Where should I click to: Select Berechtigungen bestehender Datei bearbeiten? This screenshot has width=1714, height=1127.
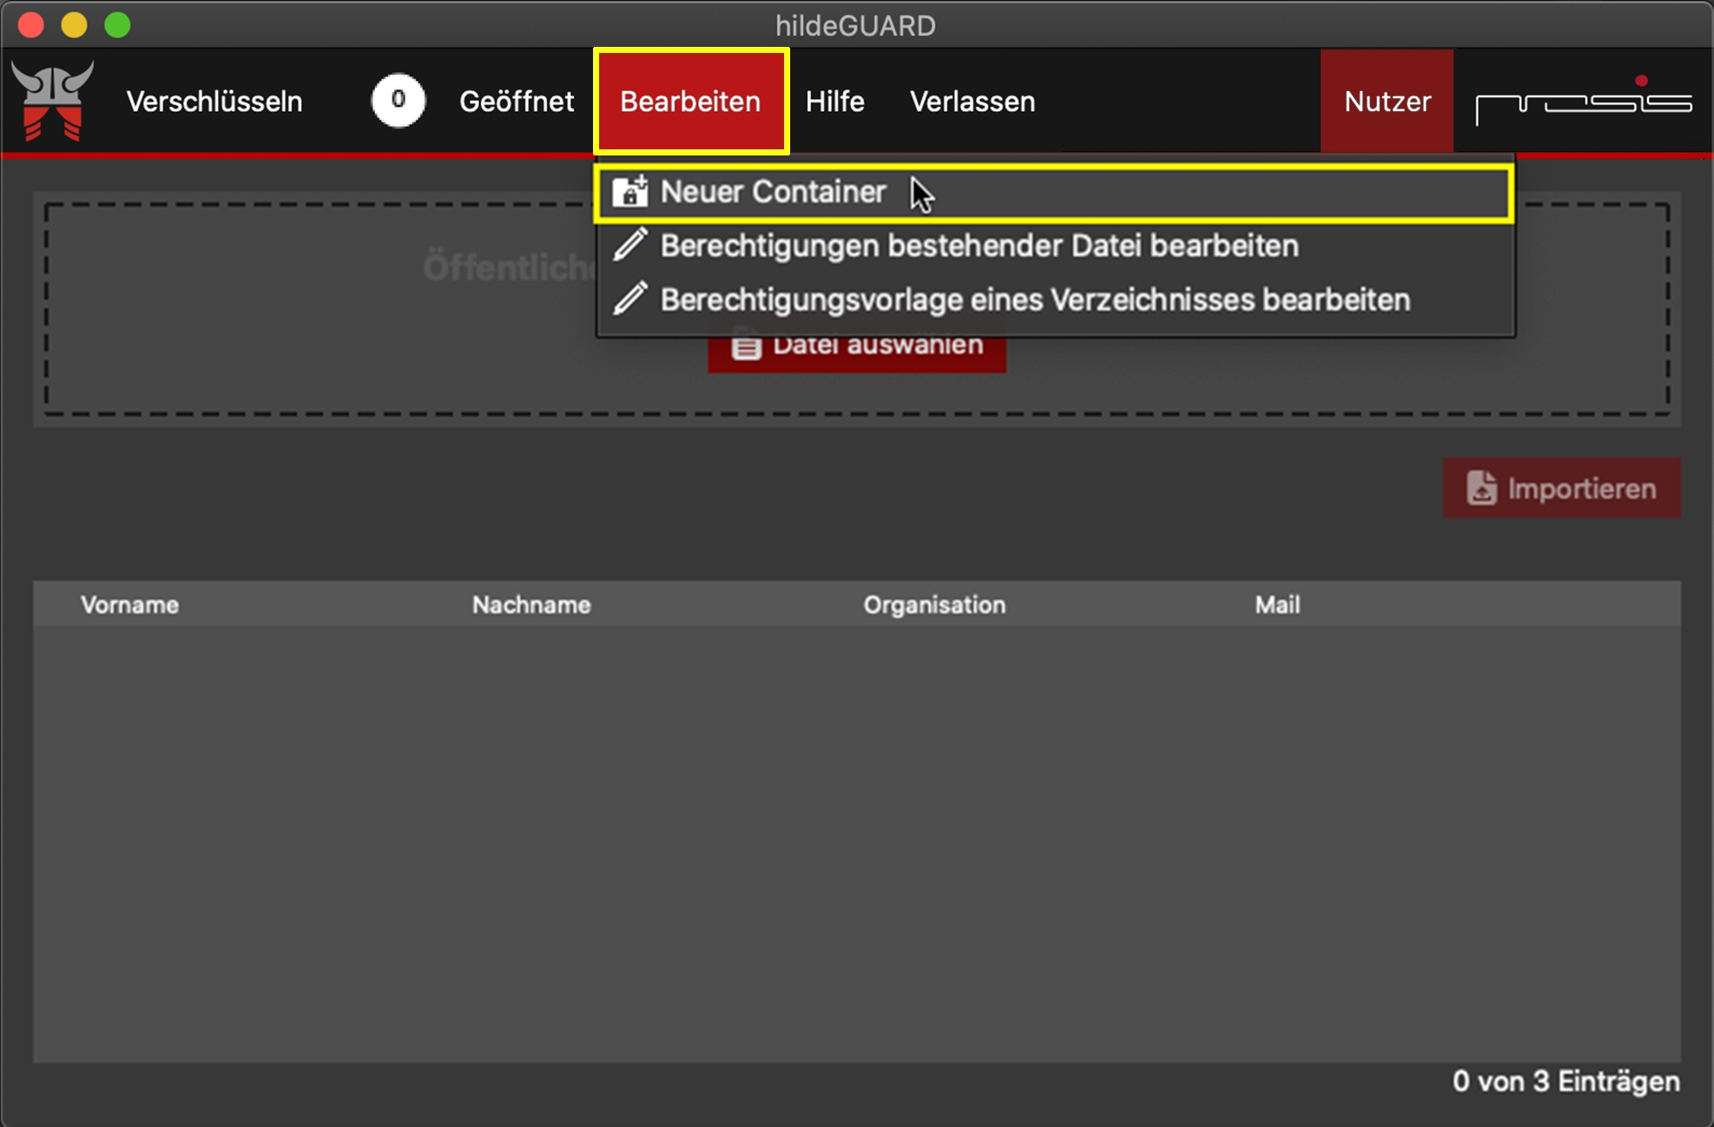pos(979,246)
